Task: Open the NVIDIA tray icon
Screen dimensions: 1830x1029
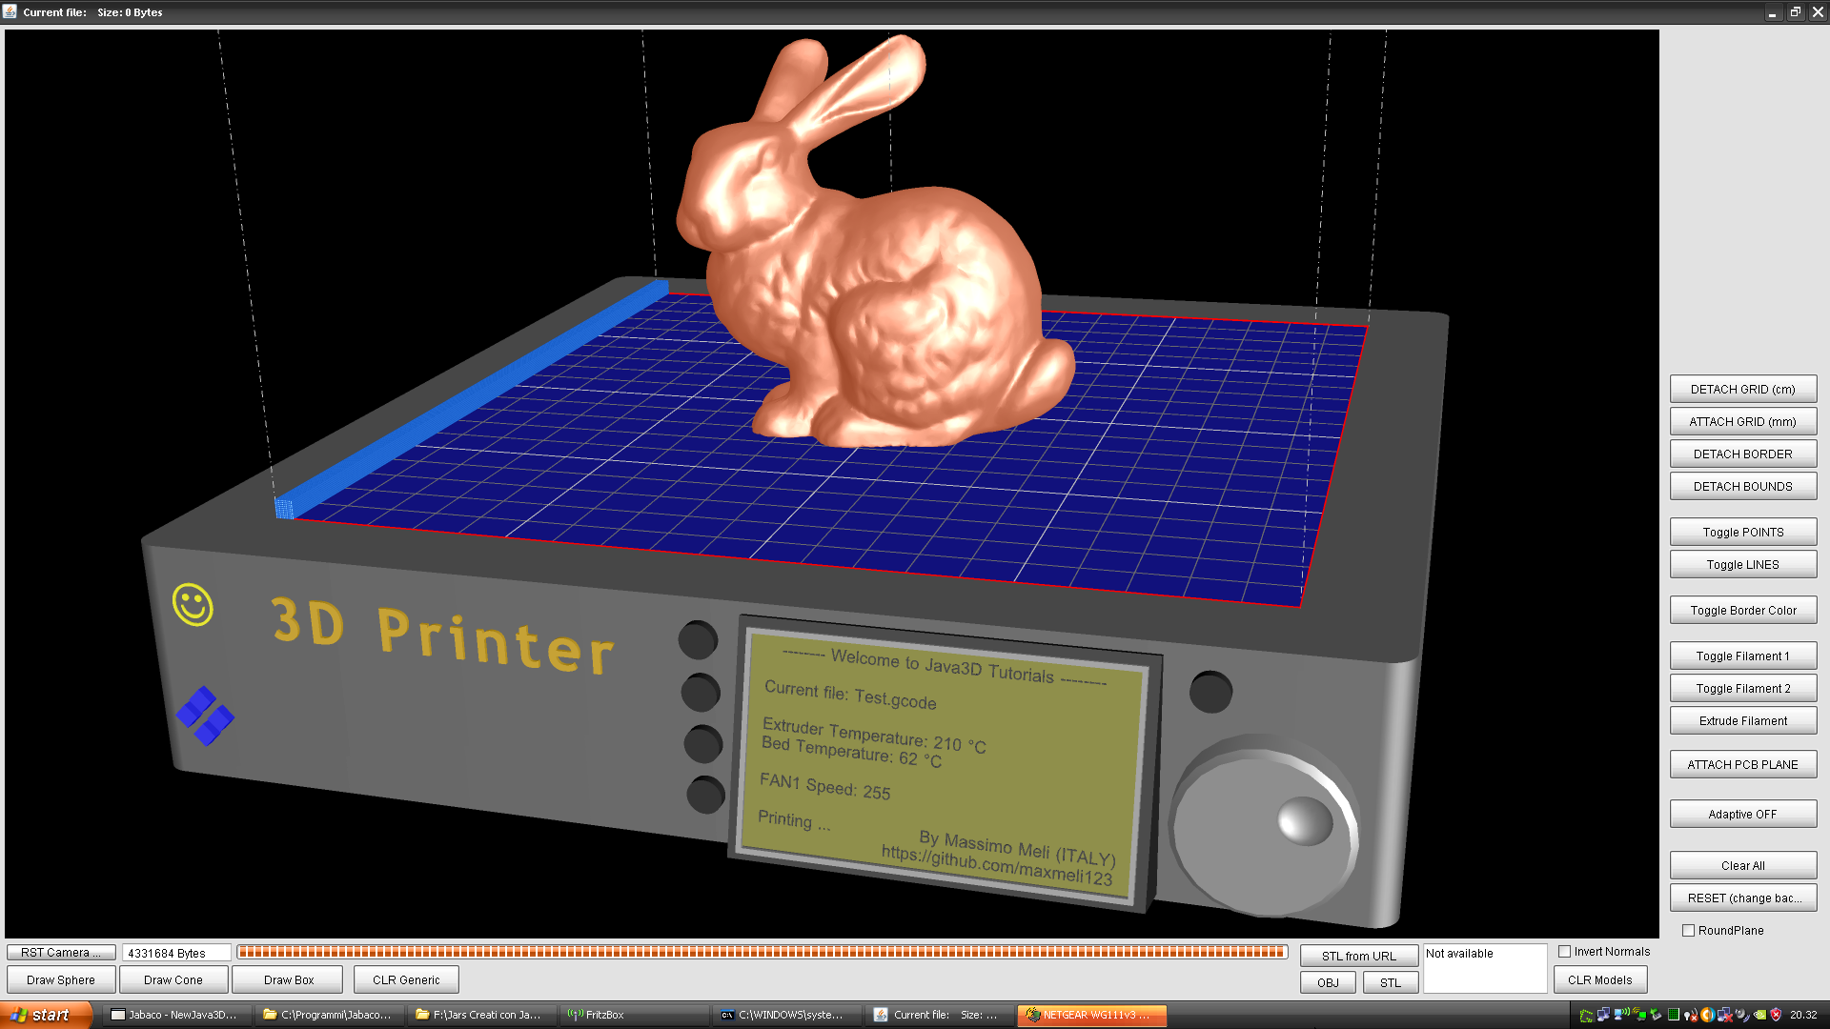Action: (x=1759, y=1015)
